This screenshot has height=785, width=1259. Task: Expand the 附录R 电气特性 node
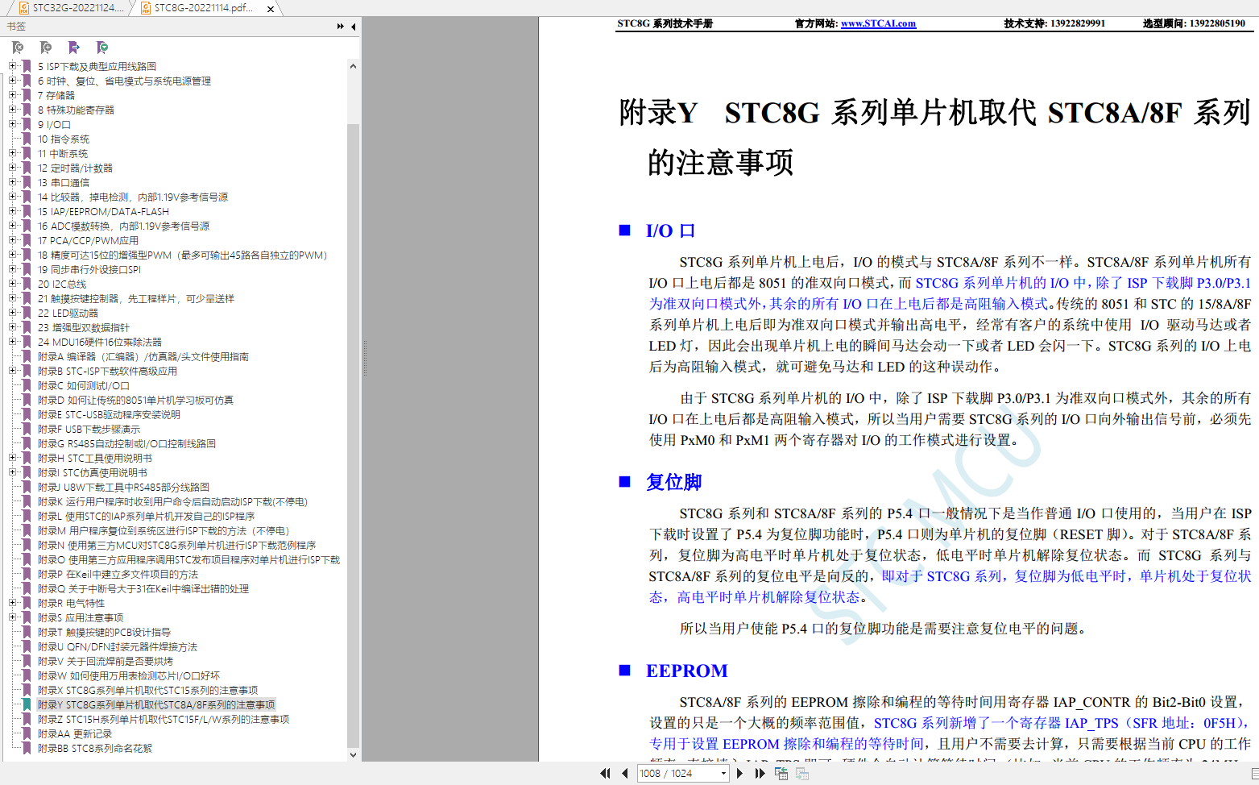(12, 603)
